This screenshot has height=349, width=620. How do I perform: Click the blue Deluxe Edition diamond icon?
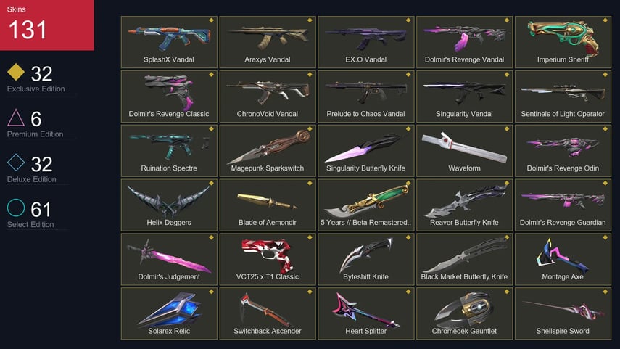[x=16, y=163]
